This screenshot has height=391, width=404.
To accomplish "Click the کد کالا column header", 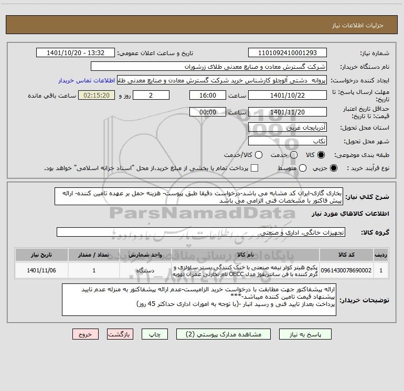I will point(346,255).
